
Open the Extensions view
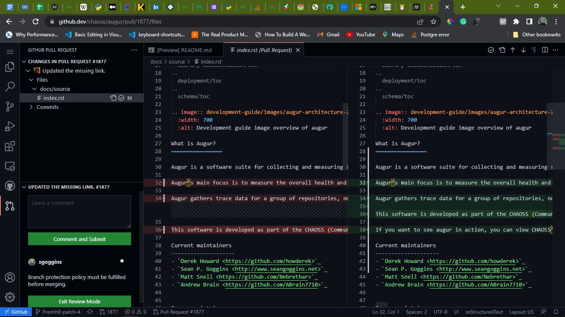[10, 147]
